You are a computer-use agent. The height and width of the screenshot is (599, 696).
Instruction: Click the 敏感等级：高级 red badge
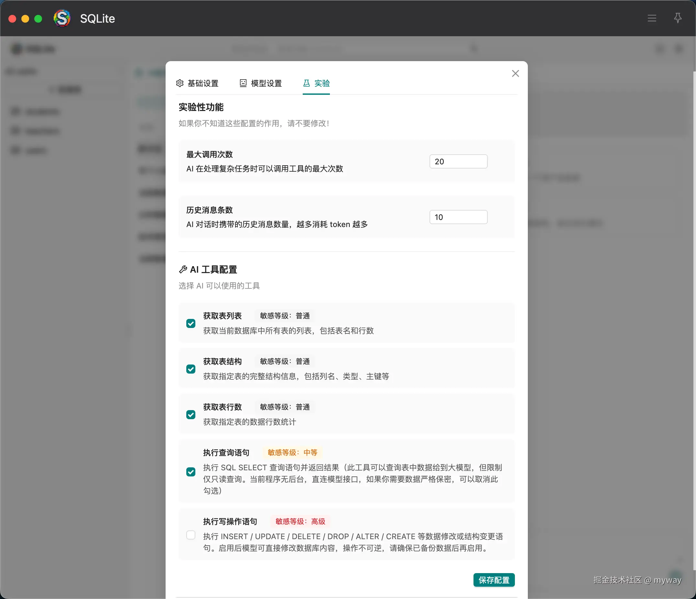click(300, 521)
